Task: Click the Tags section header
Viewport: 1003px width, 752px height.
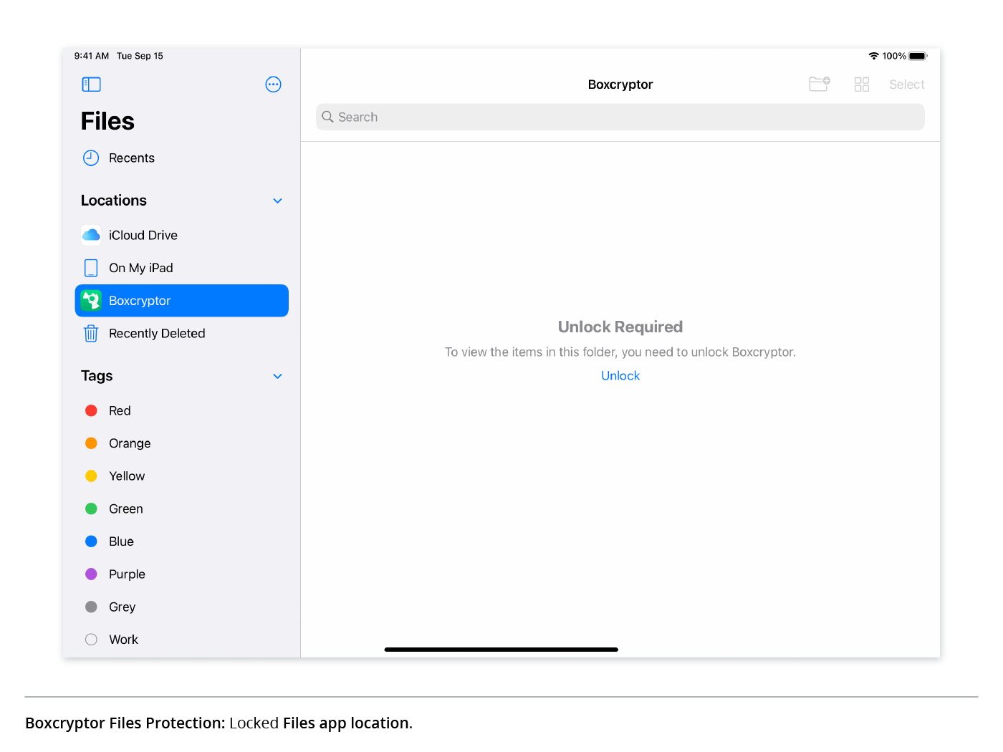Action: point(97,376)
